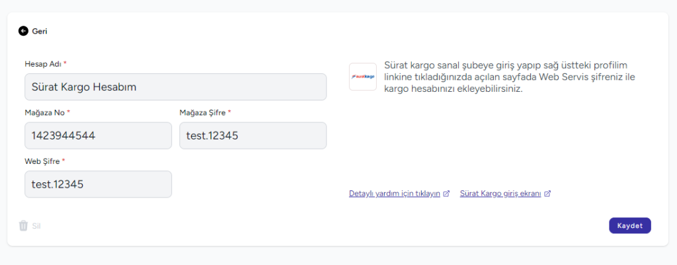The width and height of the screenshot is (677, 265).
Task: Click the Hesap Adı field label
Action: coord(43,63)
